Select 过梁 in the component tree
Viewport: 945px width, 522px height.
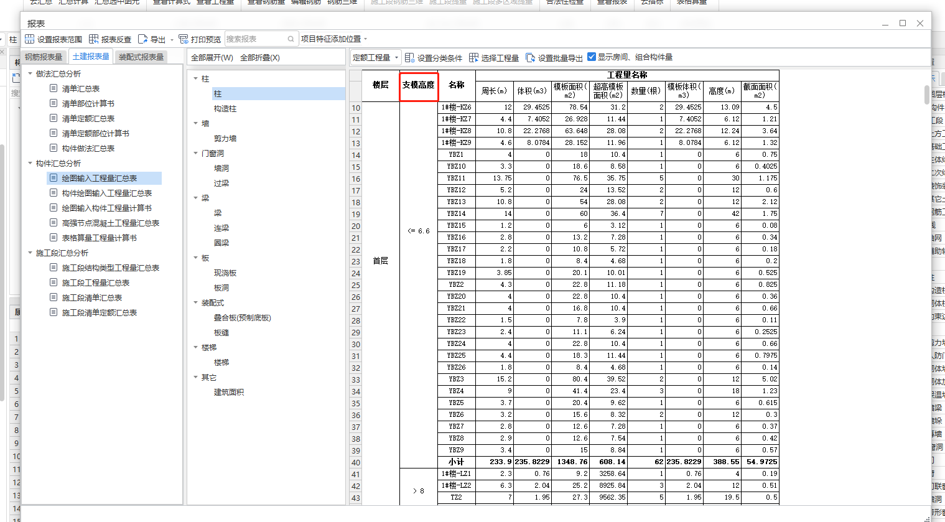point(221,183)
